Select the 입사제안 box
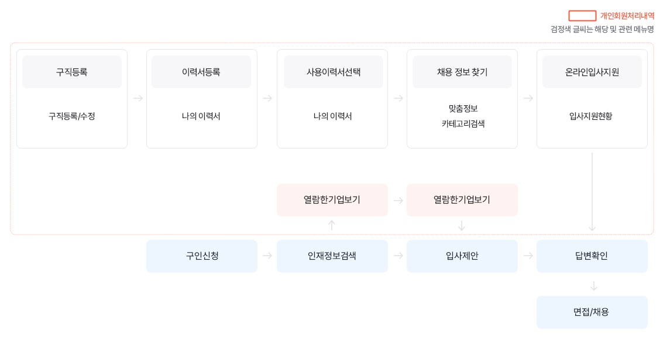The image size is (670, 341). (x=462, y=256)
